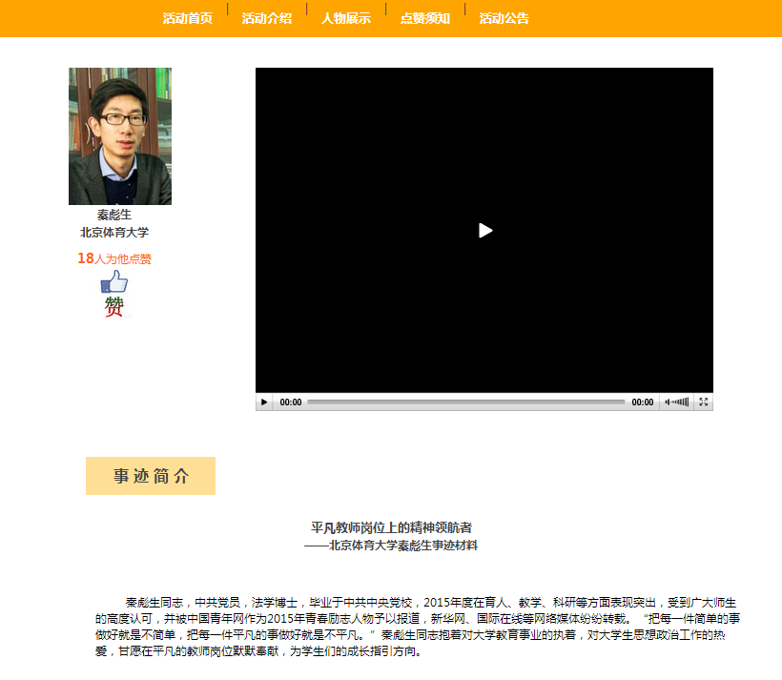Click the volume level bars next to mute
This screenshot has height=680, width=782.
[683, 402]
